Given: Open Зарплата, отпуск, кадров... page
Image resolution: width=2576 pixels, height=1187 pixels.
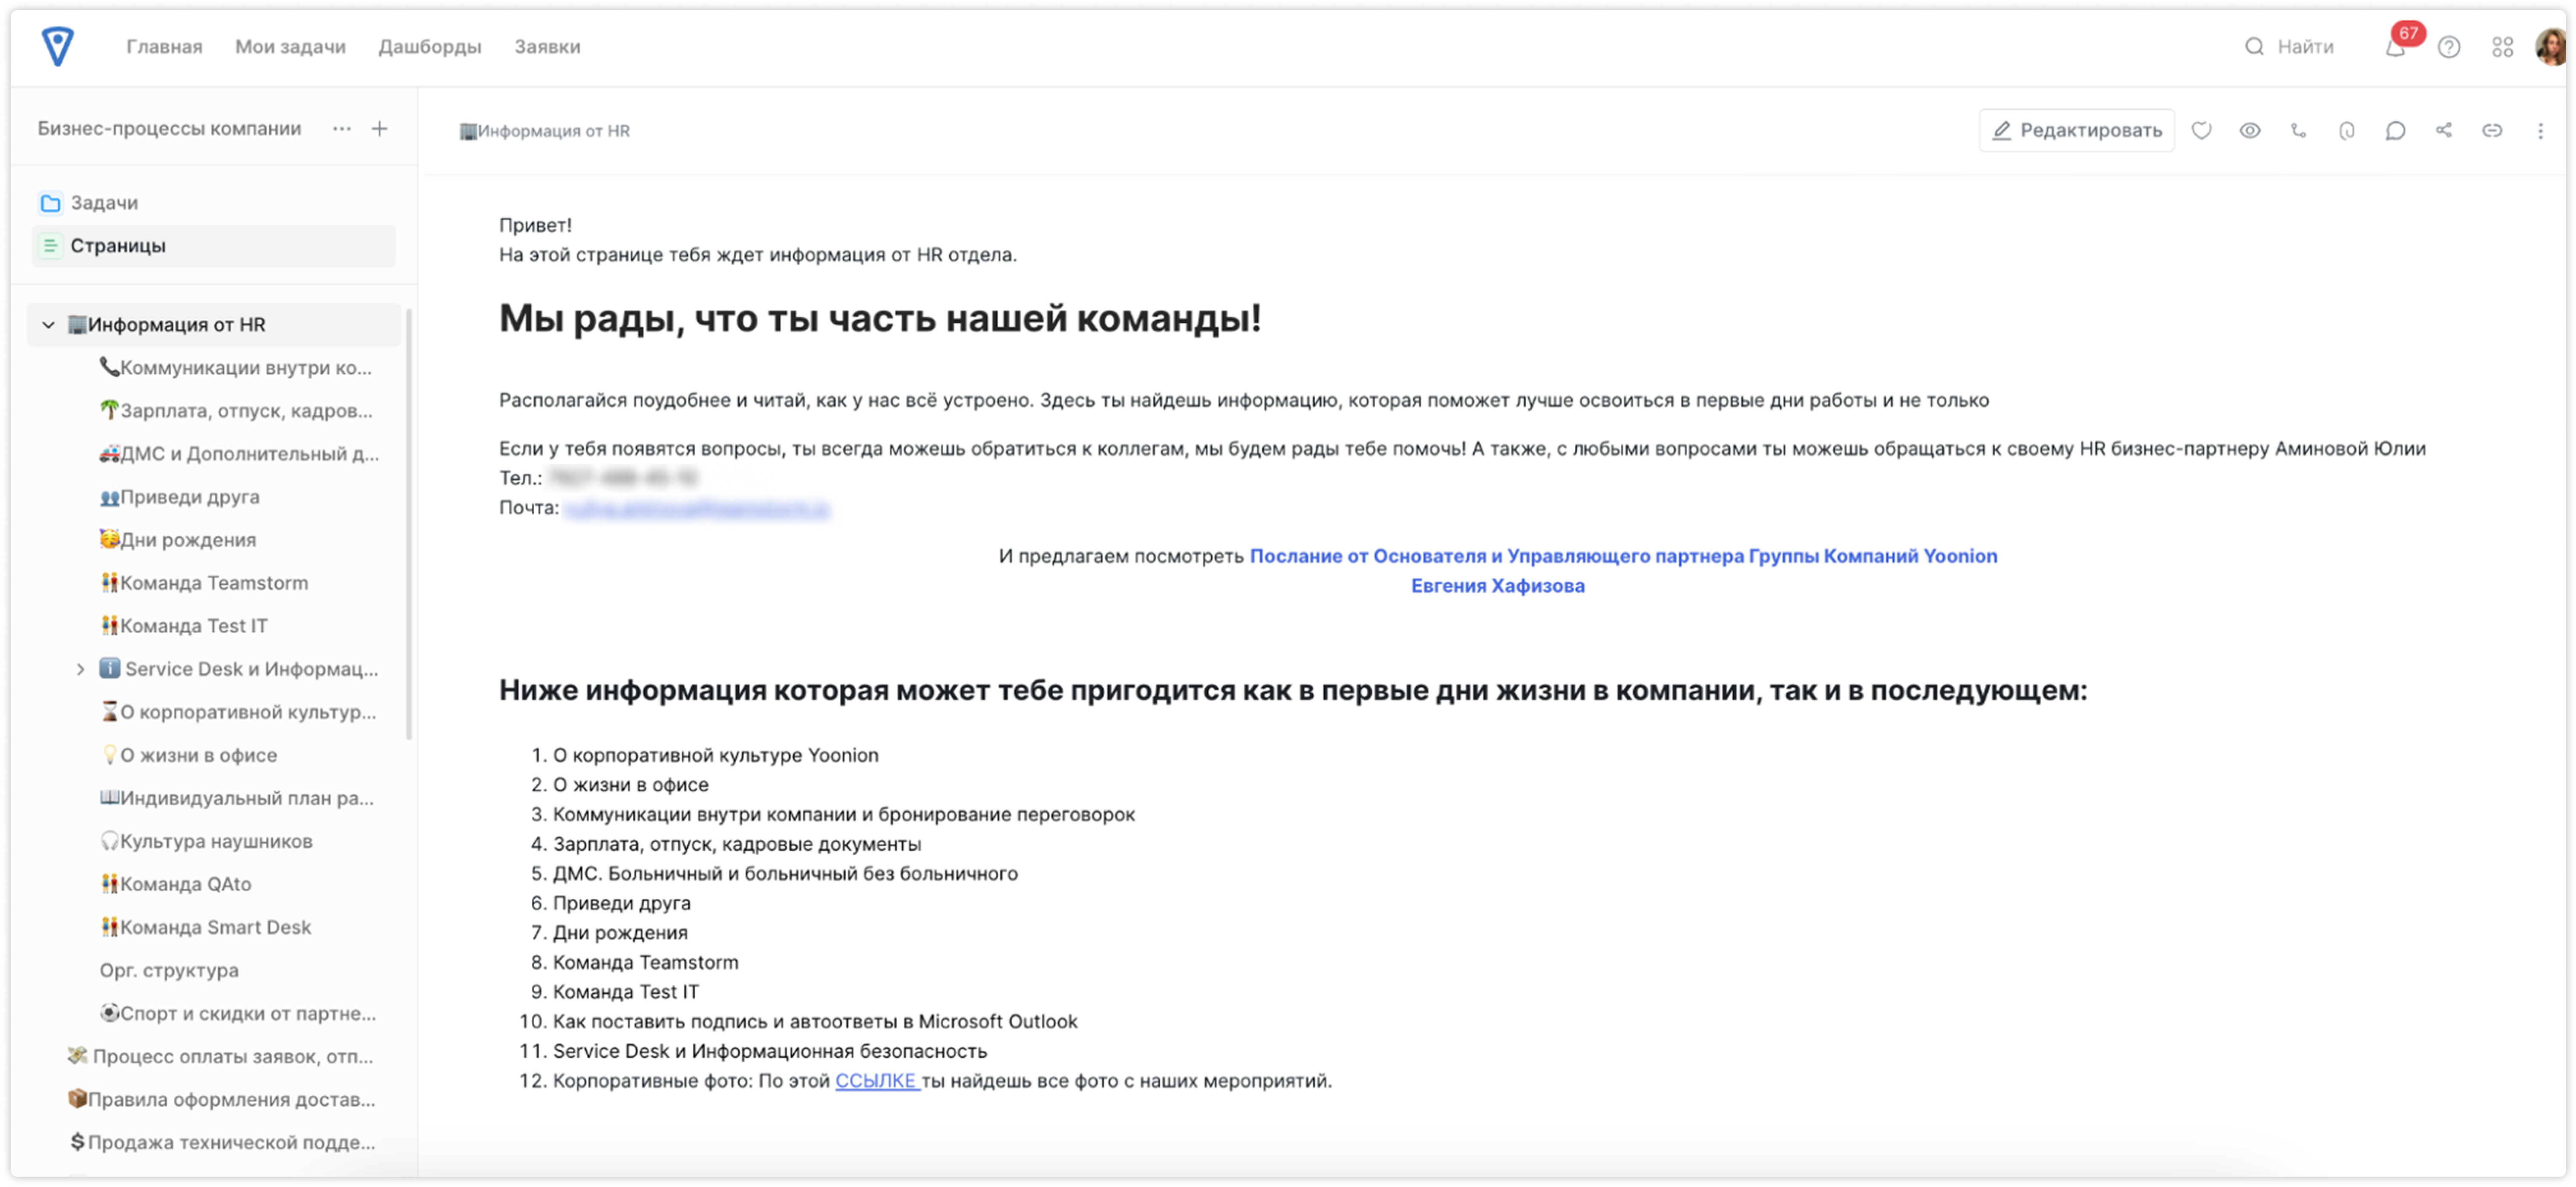Looking at the screenshot, I should [236, 411].
